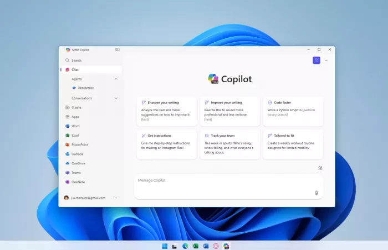Launch Opera from the taskbar
Image resolution: width=388 pixels, height=250 pixels.
point(216,246)
